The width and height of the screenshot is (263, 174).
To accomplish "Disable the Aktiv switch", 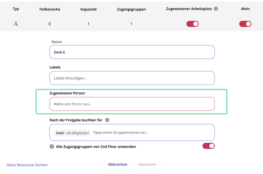I will click(x=245, y=24).
